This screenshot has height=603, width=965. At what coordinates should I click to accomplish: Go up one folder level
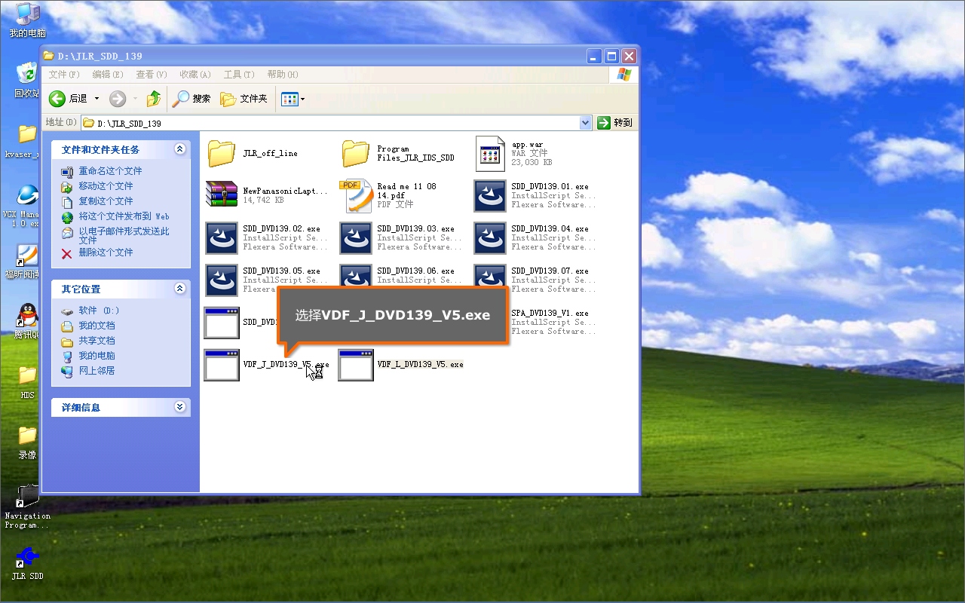point(154,99)
